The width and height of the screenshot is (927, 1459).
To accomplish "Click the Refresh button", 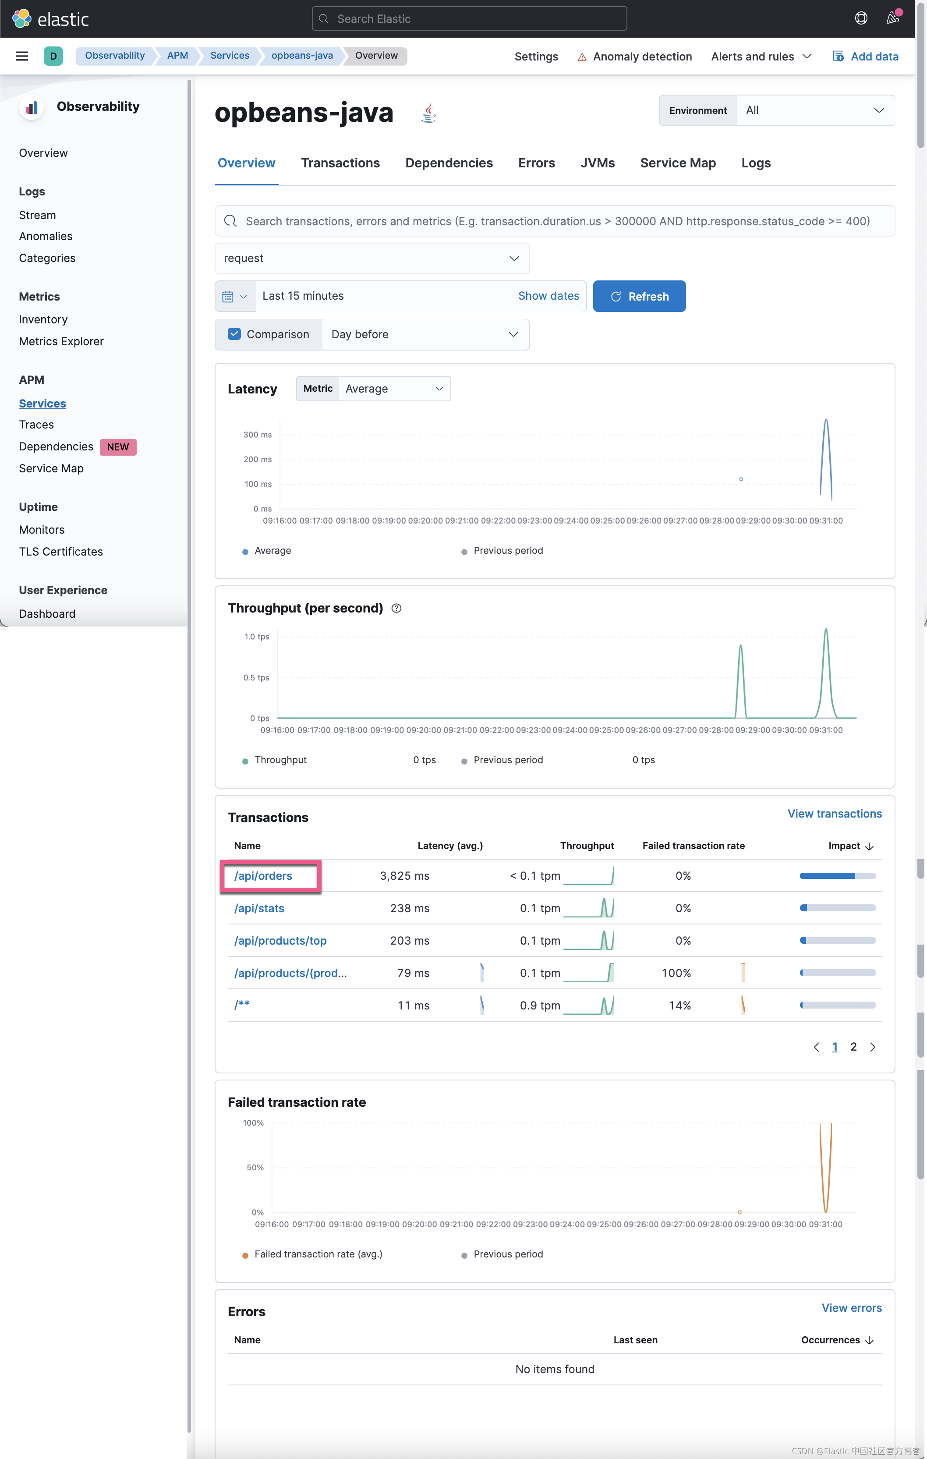I will coord(639,296).
